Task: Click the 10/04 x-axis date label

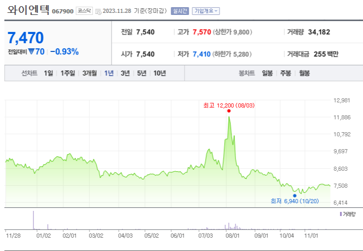Action: 287,236
